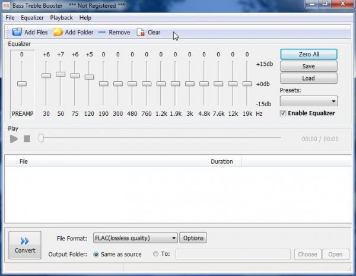Click the -15db scale label
Viewport: 356px width, 276px height.
[x=263, y=104]
